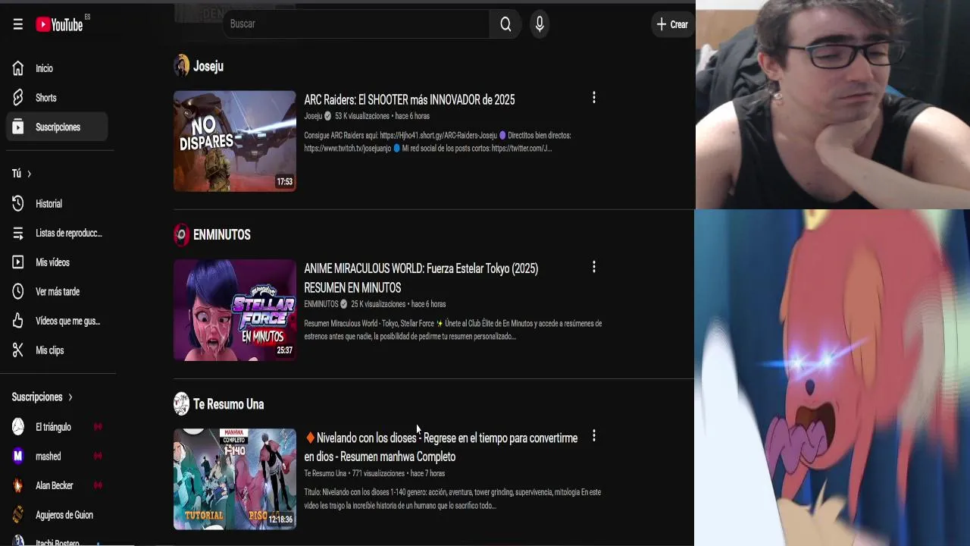Click mashed channel avatar
This screenshot has height=546, width=970.
(18, 457)
